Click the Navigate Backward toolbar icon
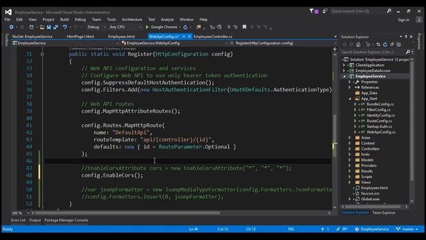The height and width of the screenshot is (240, 426). tap(11, 27)
